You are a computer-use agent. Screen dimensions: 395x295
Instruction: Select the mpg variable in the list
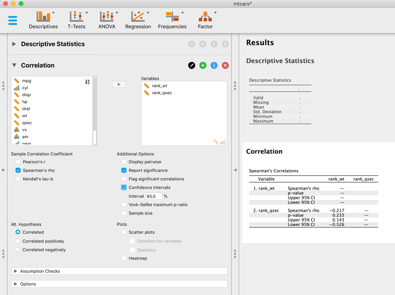tap(26, 81)
